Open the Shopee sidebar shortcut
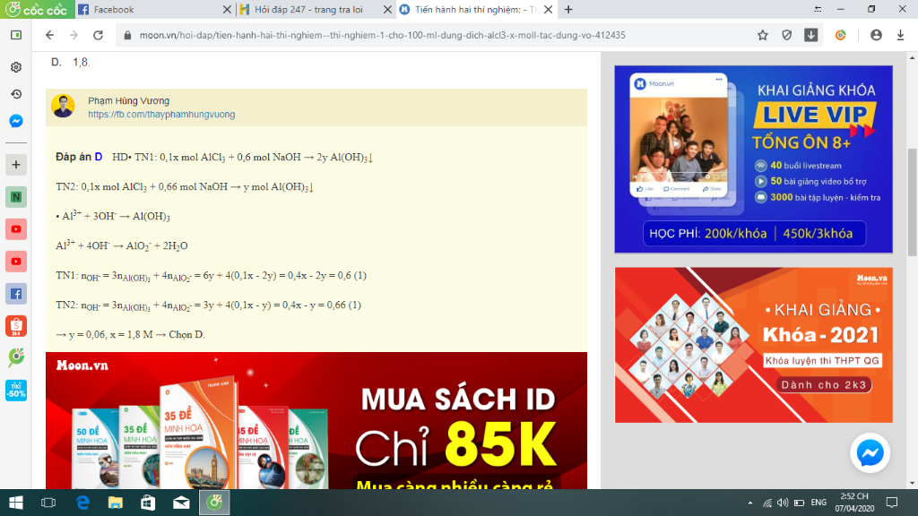The width and height of the screenshot is (918, 516). pos(16,326)
